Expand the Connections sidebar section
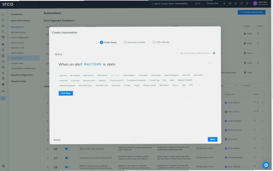This screenshot has width=273, height=171. tap(17, 14)
